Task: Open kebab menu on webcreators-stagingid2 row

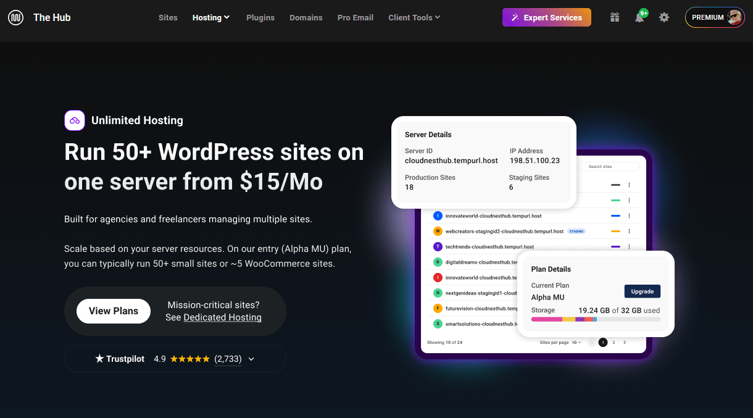Action: coord(629,231)
